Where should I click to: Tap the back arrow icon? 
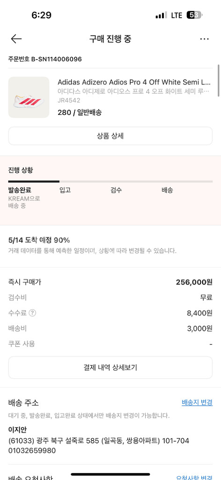(16, 39)
